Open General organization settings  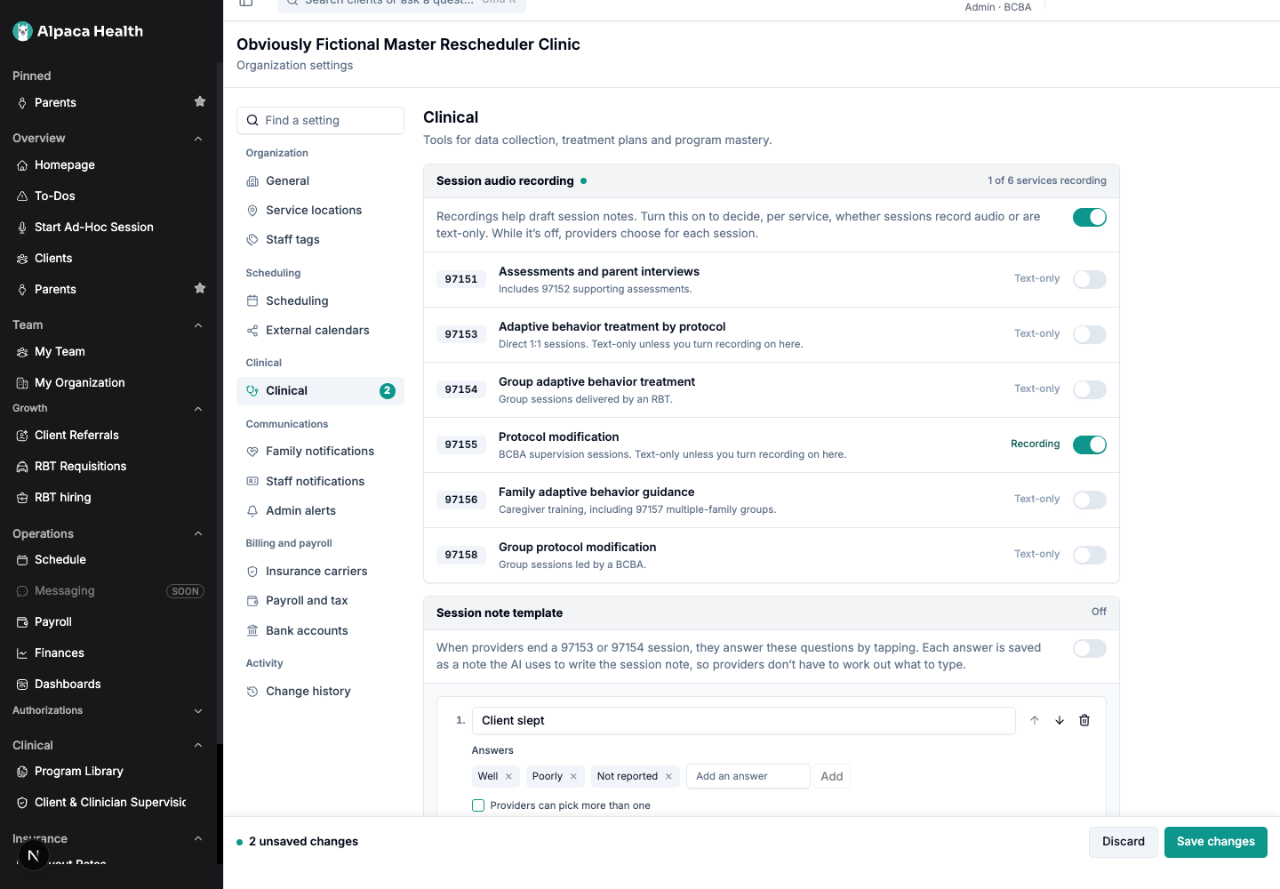[320, 180]
